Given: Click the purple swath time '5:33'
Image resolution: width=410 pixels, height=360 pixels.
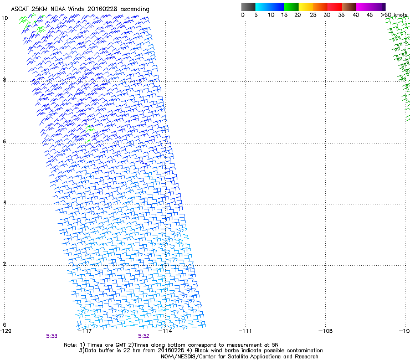Looking at the screenshot, I should click(x=52, y=336).
